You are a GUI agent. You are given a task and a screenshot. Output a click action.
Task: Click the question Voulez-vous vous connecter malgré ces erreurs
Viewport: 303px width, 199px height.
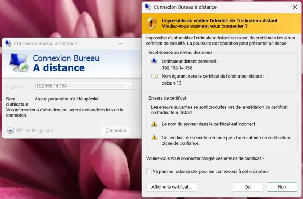tap(205, 158)
